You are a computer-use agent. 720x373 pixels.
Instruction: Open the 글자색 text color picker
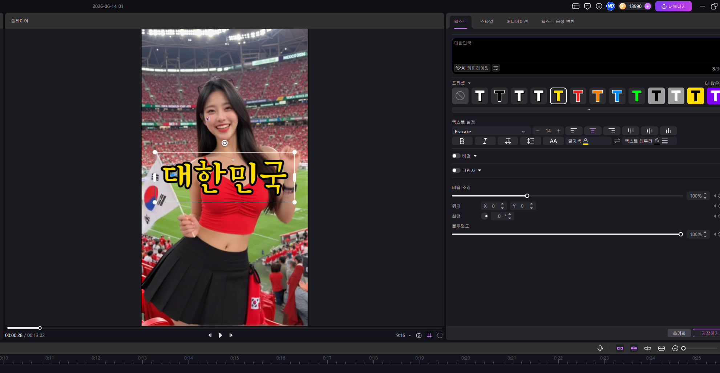click(586, 141)
